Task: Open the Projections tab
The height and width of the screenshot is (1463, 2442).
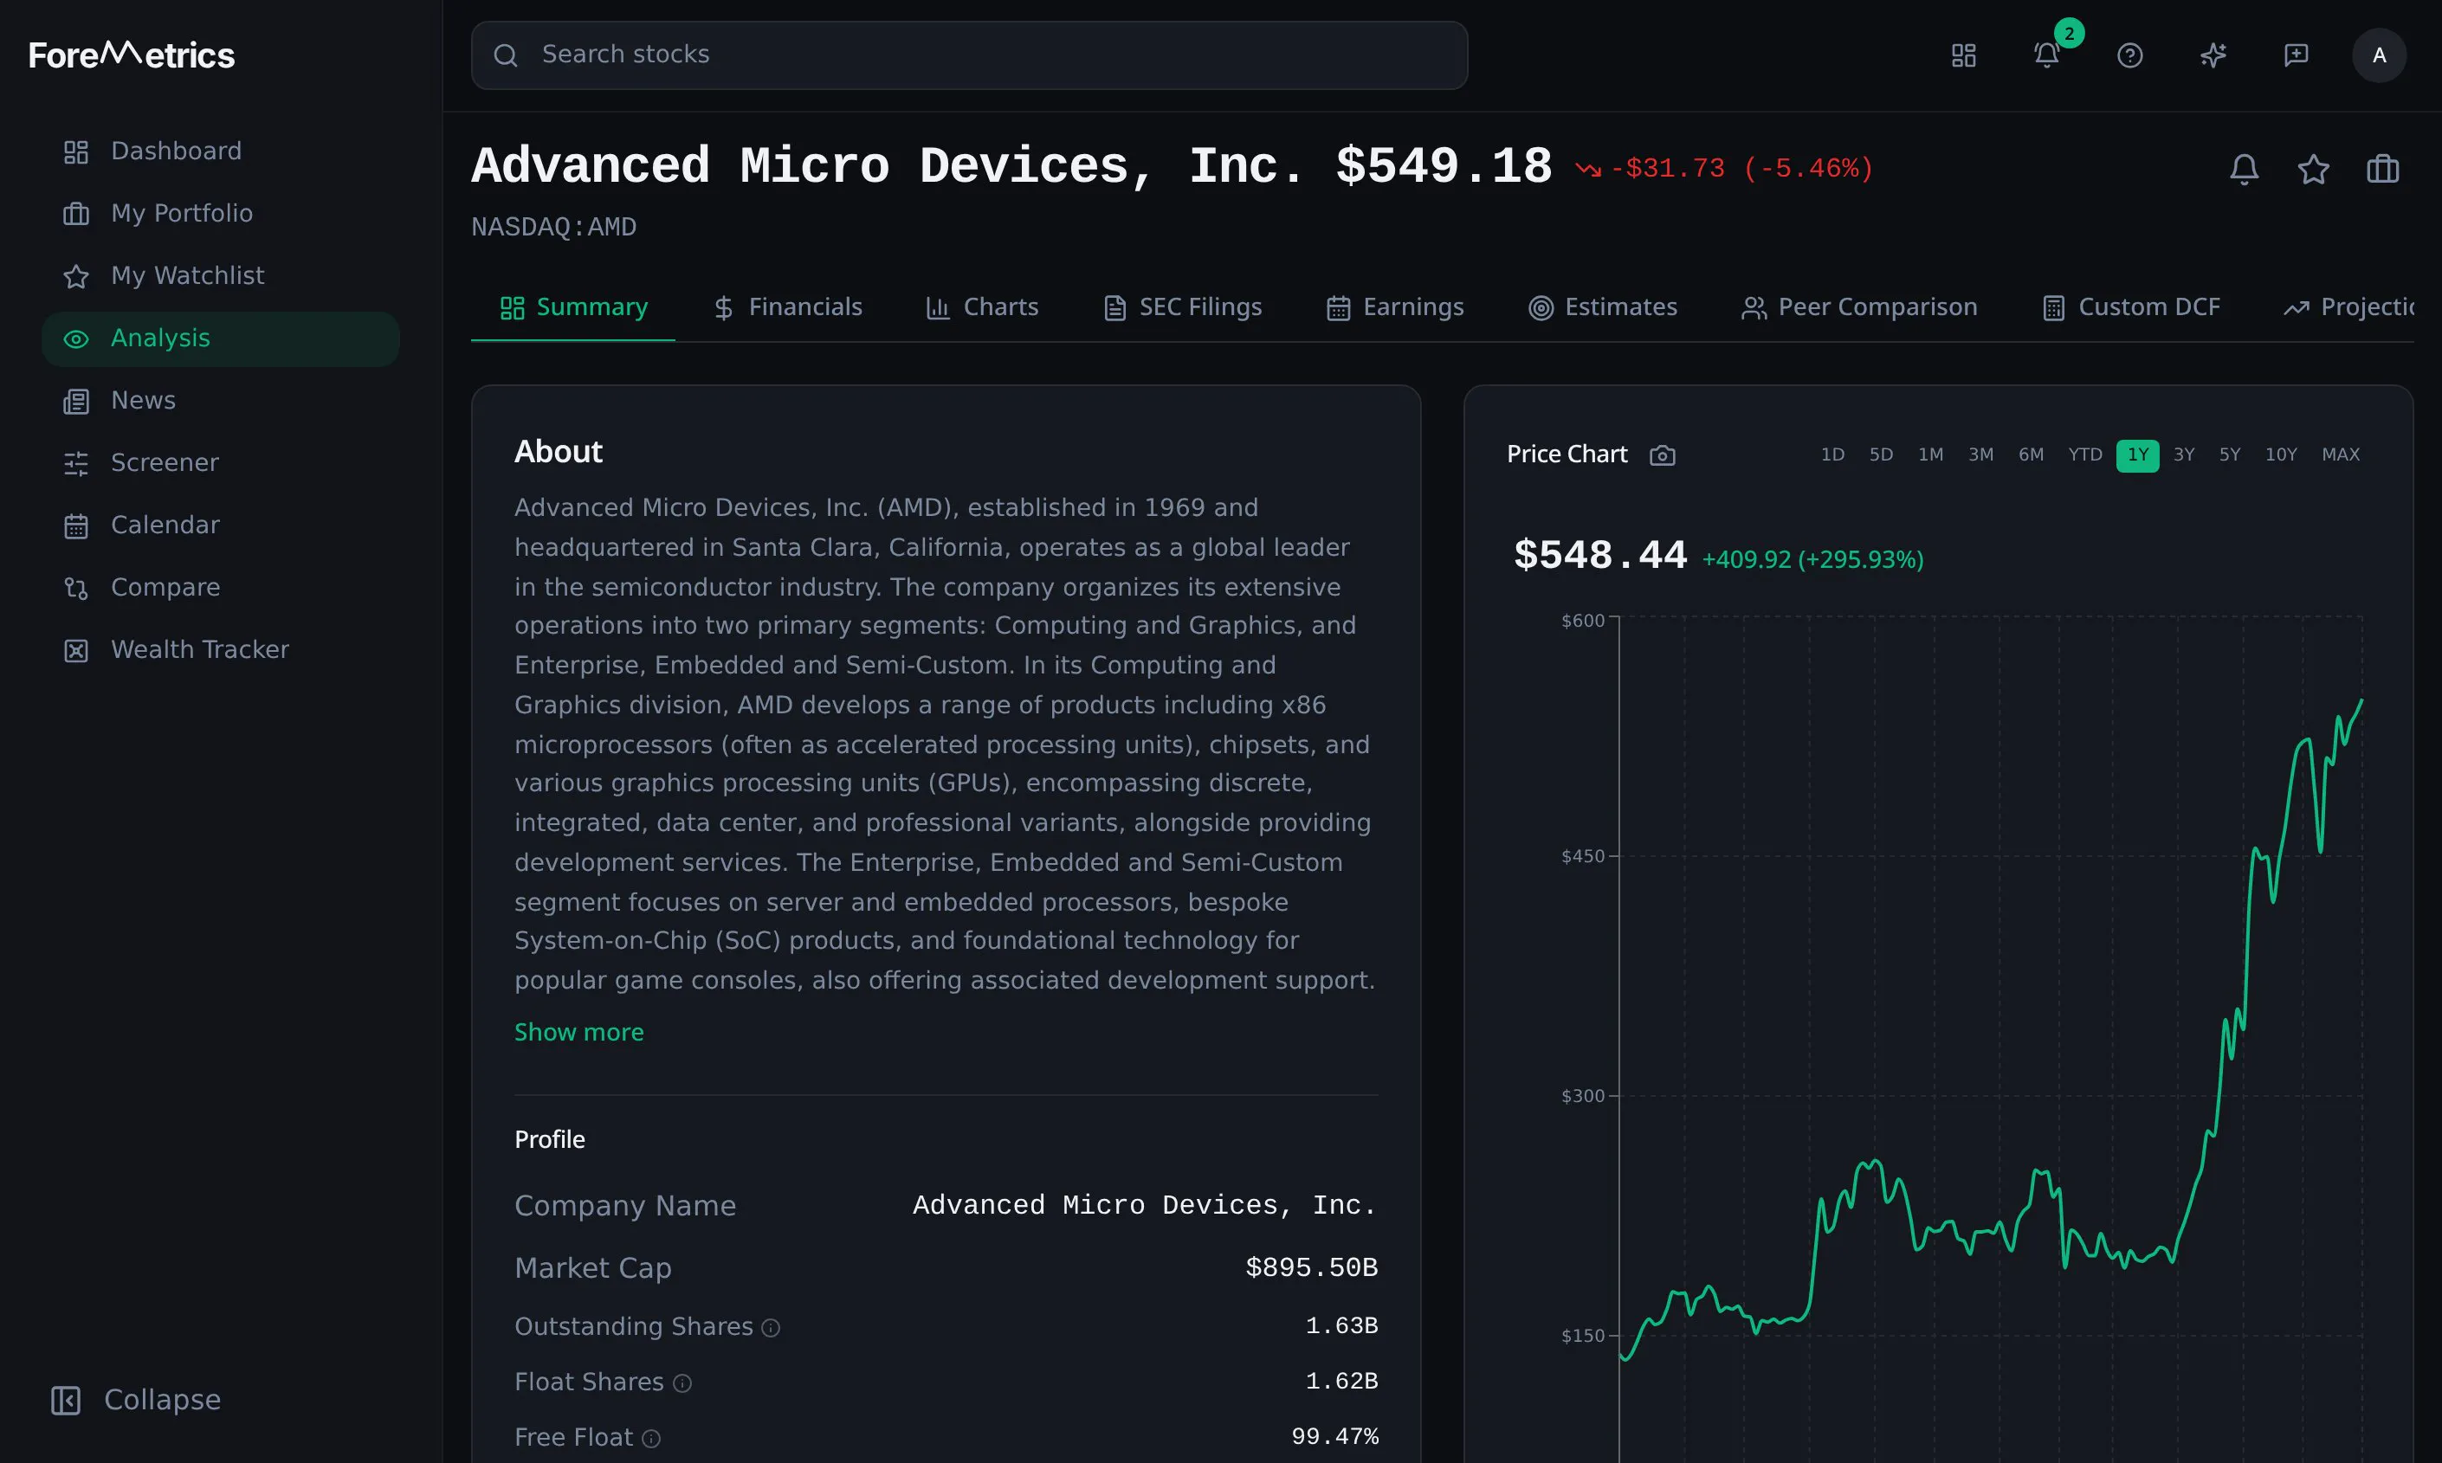Action: click(x=2348, y=307)
